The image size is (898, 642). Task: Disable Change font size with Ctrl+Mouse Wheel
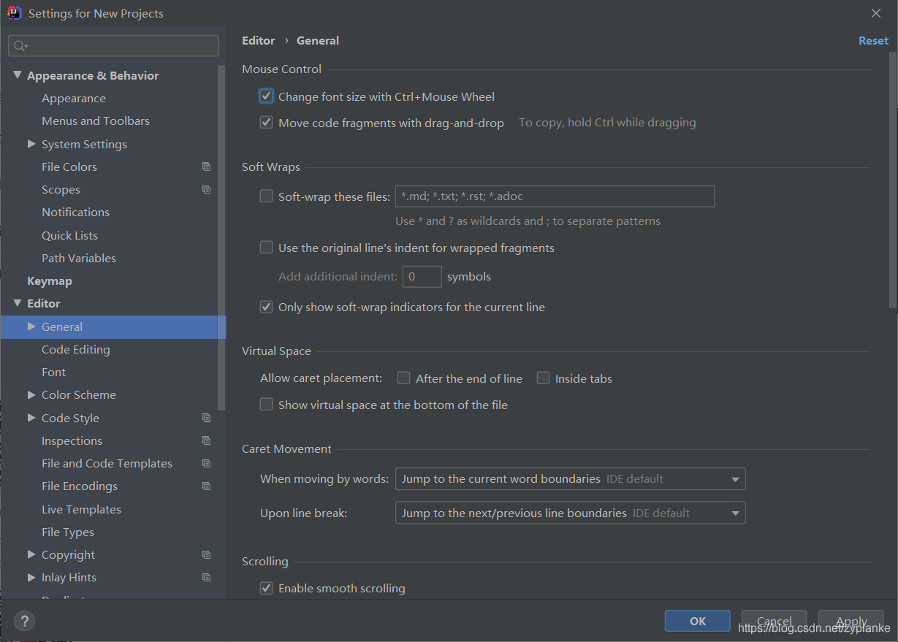(266, 96)
